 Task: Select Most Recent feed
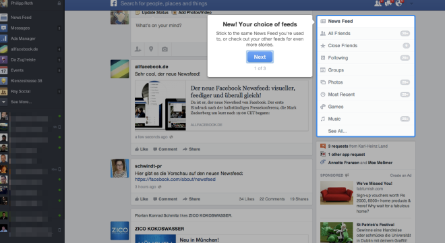click(x=365, y=94)
